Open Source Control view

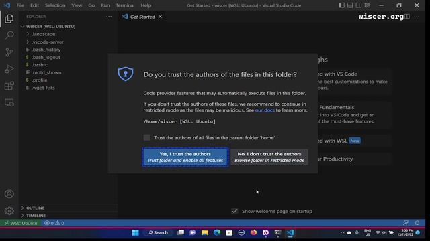click(9, 52)
